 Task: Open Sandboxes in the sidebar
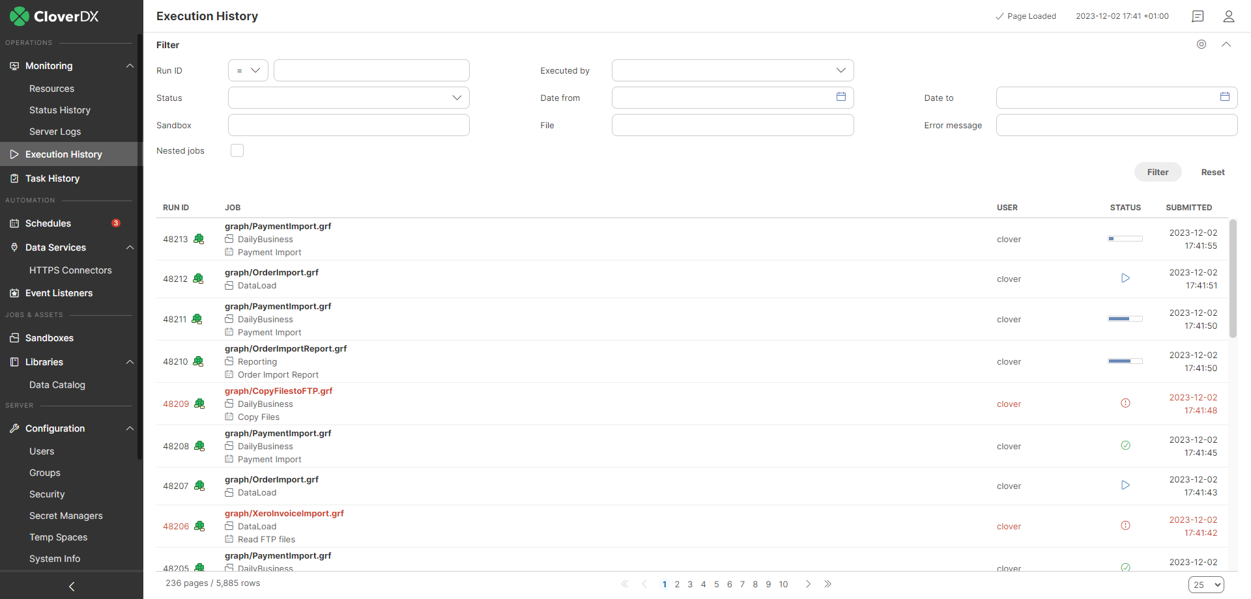(49, 338)
